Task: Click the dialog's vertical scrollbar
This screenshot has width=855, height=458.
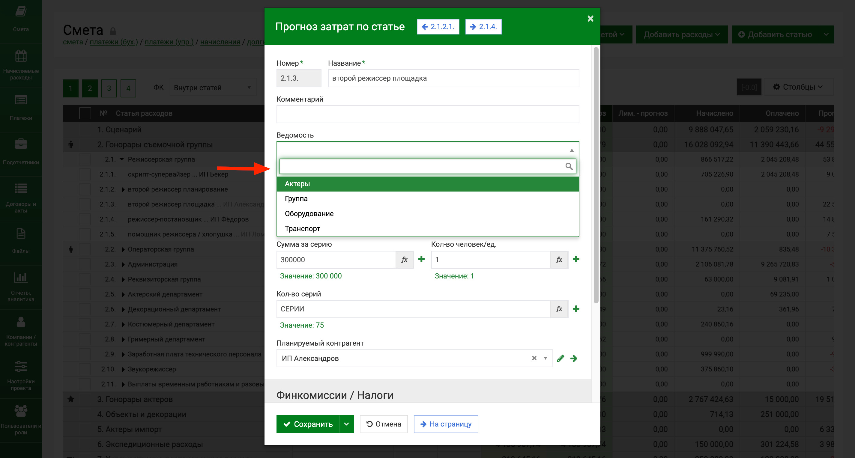Action: point(596,175)
